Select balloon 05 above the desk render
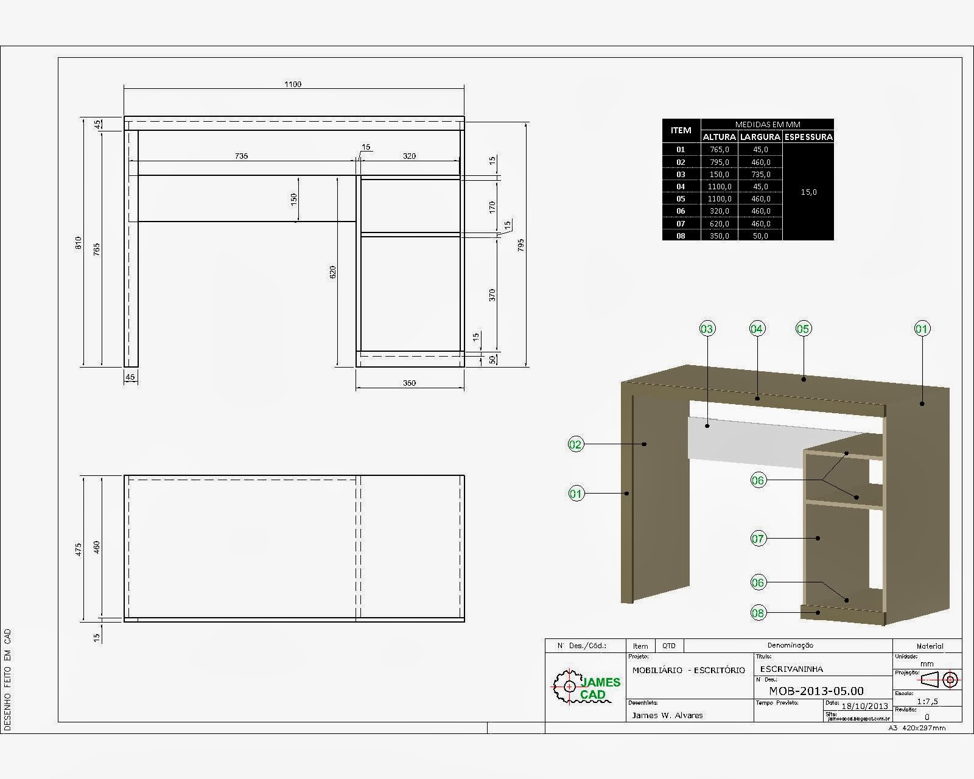 point(803,329)
